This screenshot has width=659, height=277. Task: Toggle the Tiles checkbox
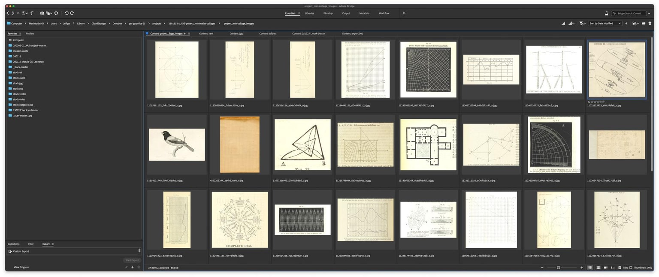tap(620, 268)
